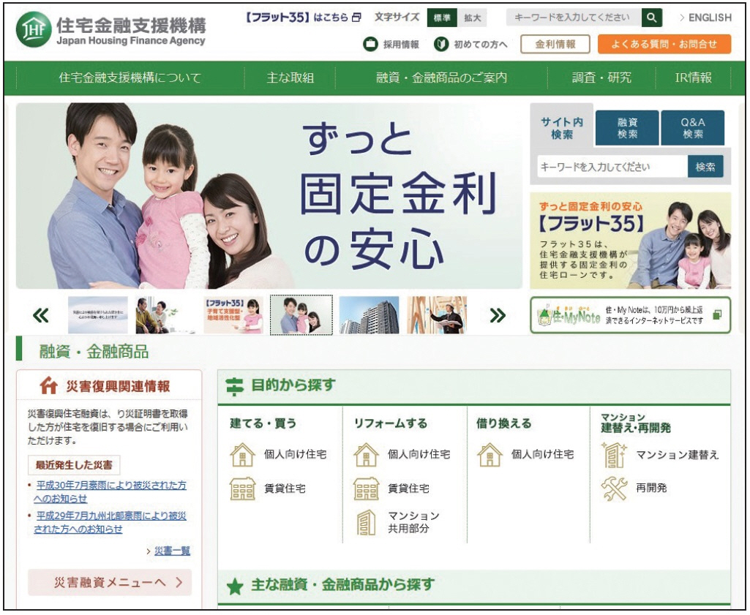Image resolution: width=750 pixels, height=615 pixels.
Task: Select the apartment building carousel thumbnail
Action: (369, 315)
